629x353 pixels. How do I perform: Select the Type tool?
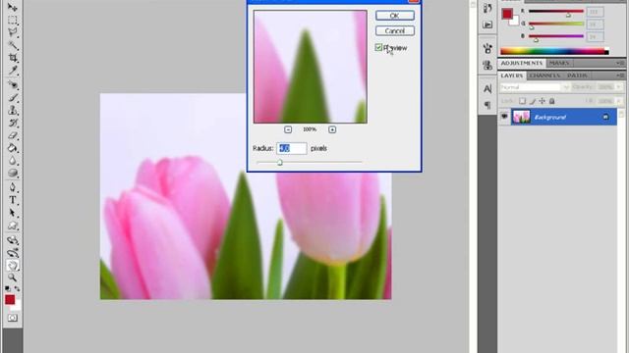(13, 200)
